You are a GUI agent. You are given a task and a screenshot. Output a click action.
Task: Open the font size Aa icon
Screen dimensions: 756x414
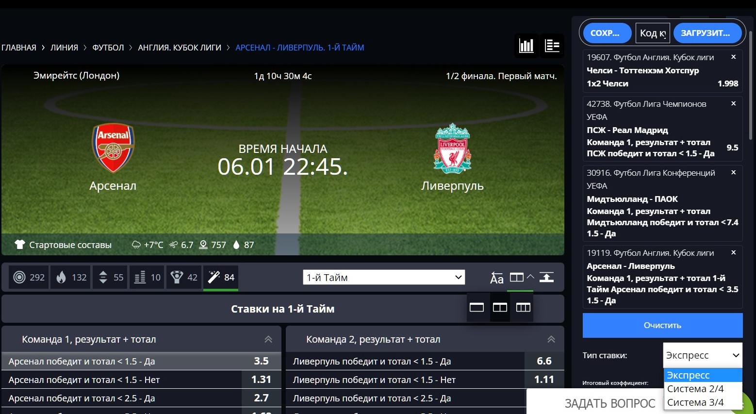tap(496, 278)
